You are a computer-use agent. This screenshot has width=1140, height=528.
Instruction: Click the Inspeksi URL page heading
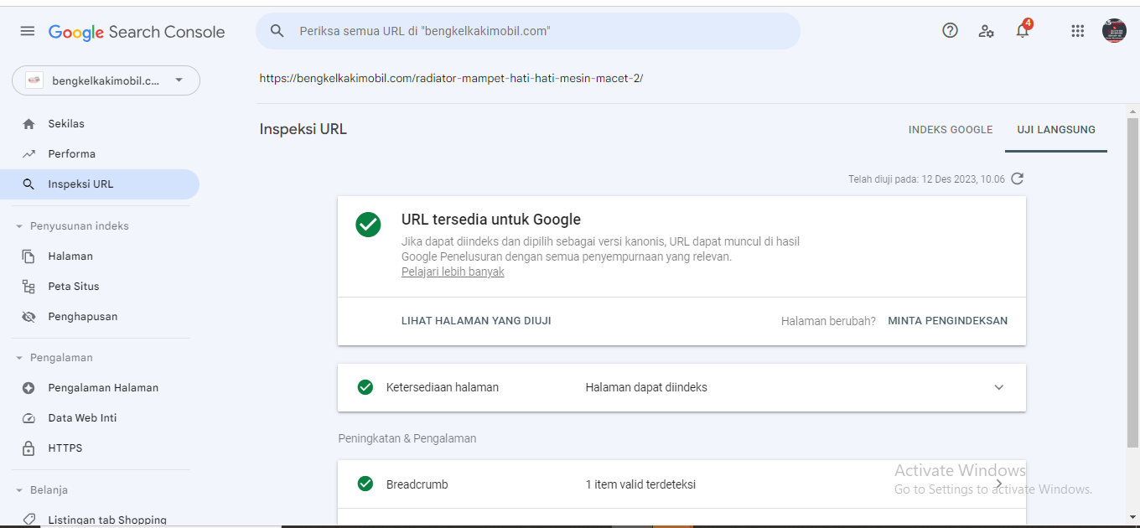(303, 130)
